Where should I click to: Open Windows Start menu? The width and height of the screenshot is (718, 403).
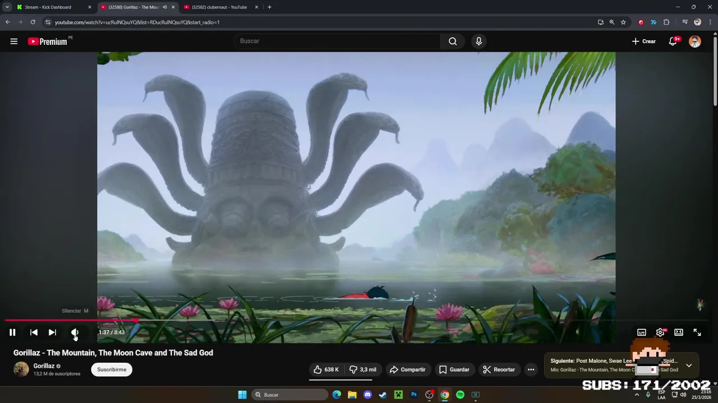click(x=242, y=395)
